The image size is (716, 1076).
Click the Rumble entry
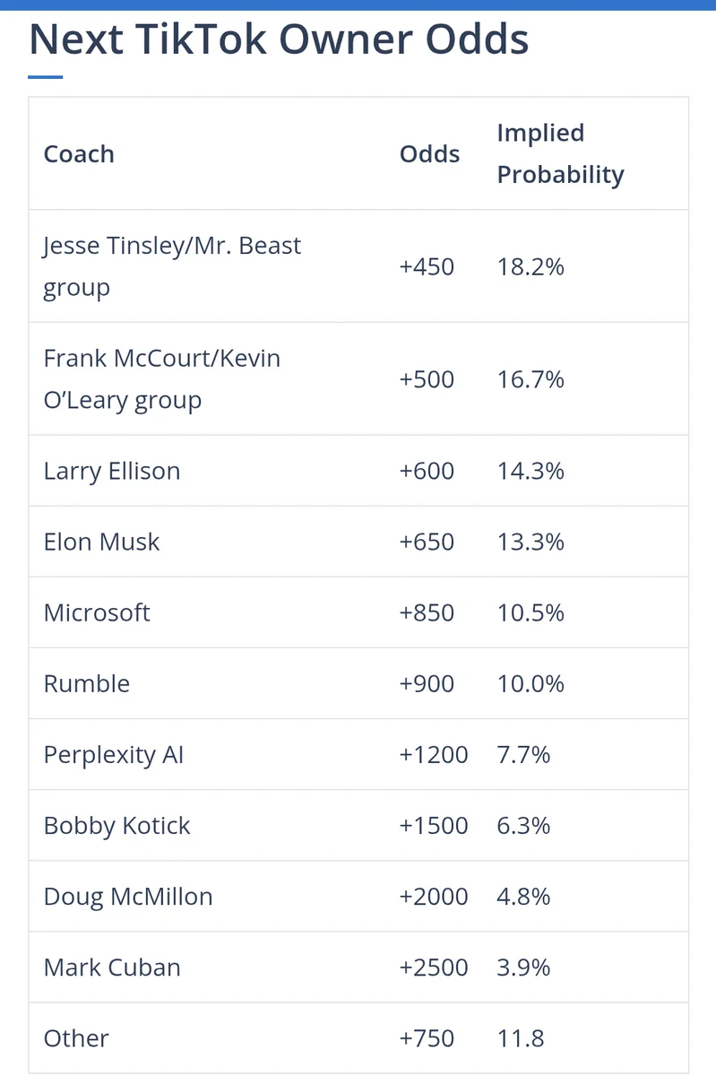click(87, 683)
